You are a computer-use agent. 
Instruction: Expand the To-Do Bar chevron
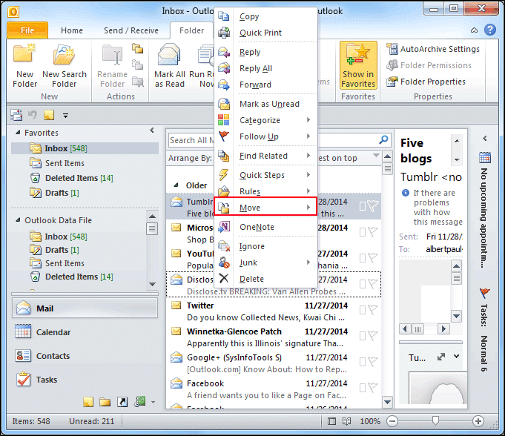(x=485, y=139)
